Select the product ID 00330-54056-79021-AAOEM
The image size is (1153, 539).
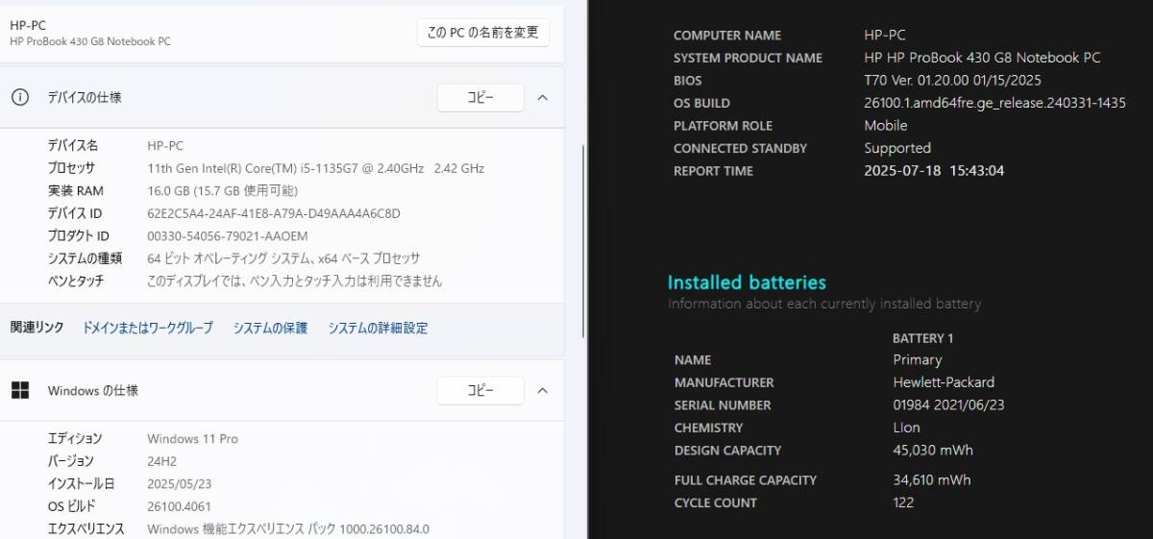(x=228, y=235)
